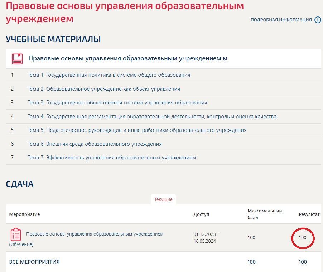
Task: Click the result 100 in the test row
Action: pyautogui.click(x=303, y=237)
